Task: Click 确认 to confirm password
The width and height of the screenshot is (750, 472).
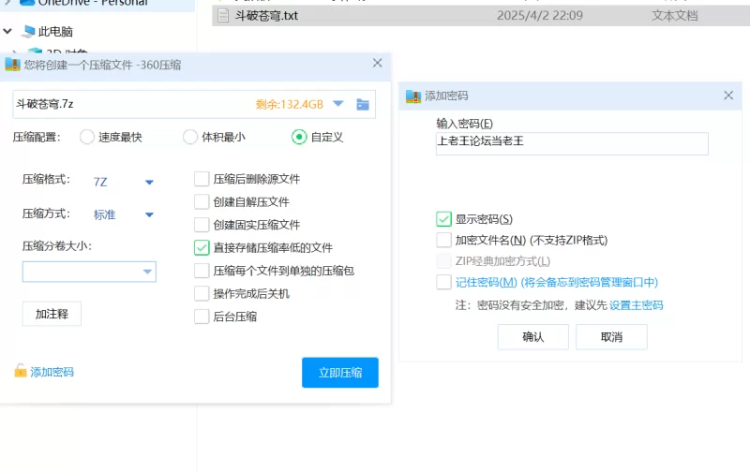Action: (x=532, y=337)
